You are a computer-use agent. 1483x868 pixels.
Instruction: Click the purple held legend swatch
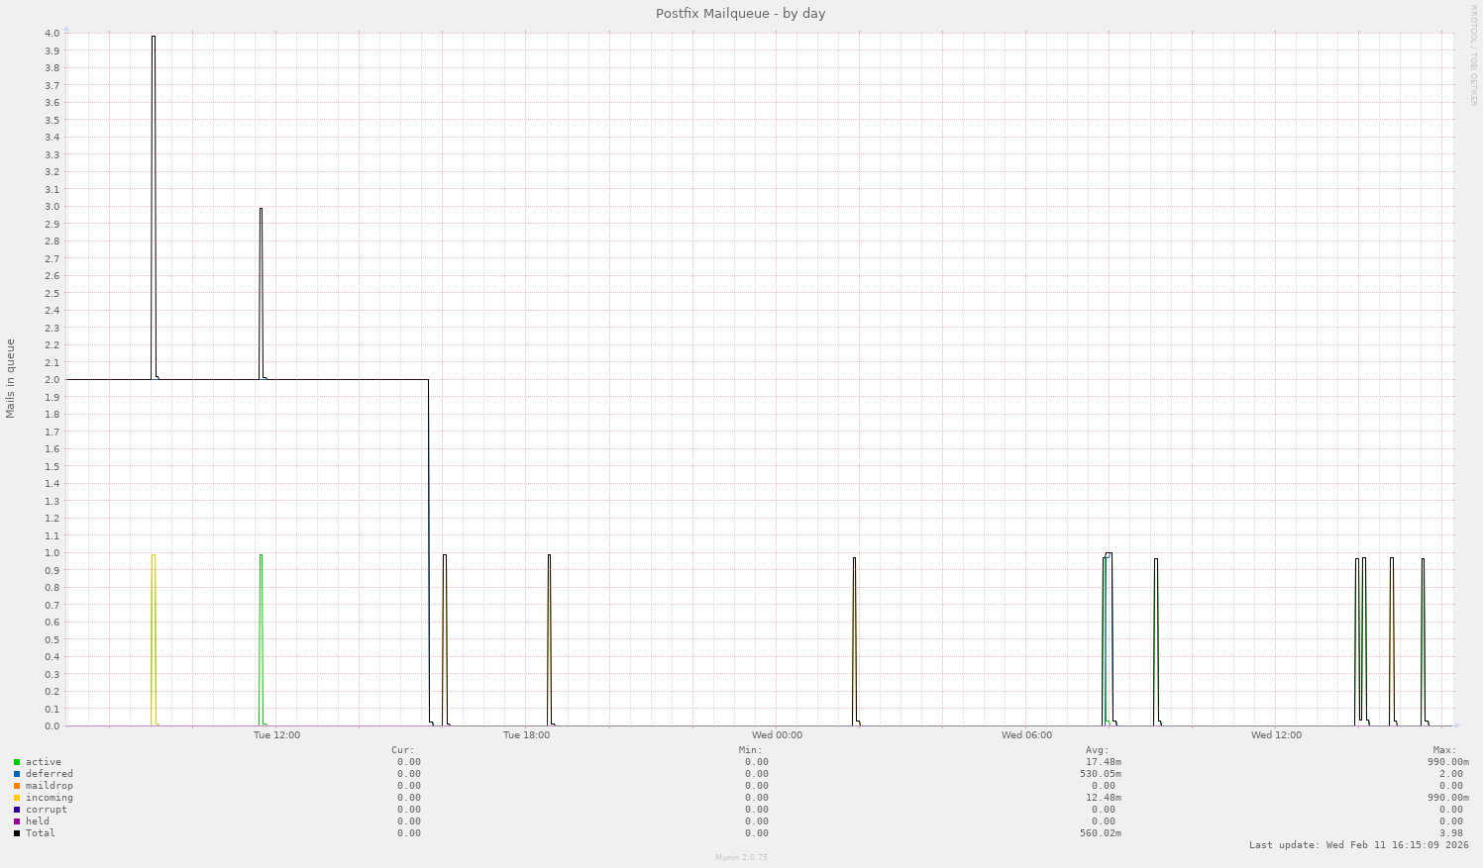tap(15, 821)
